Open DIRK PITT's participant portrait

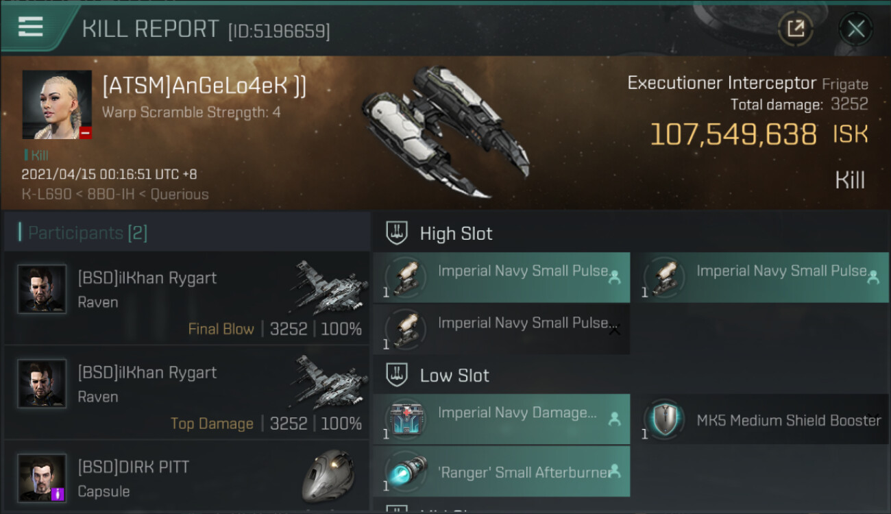coord(42,478)
